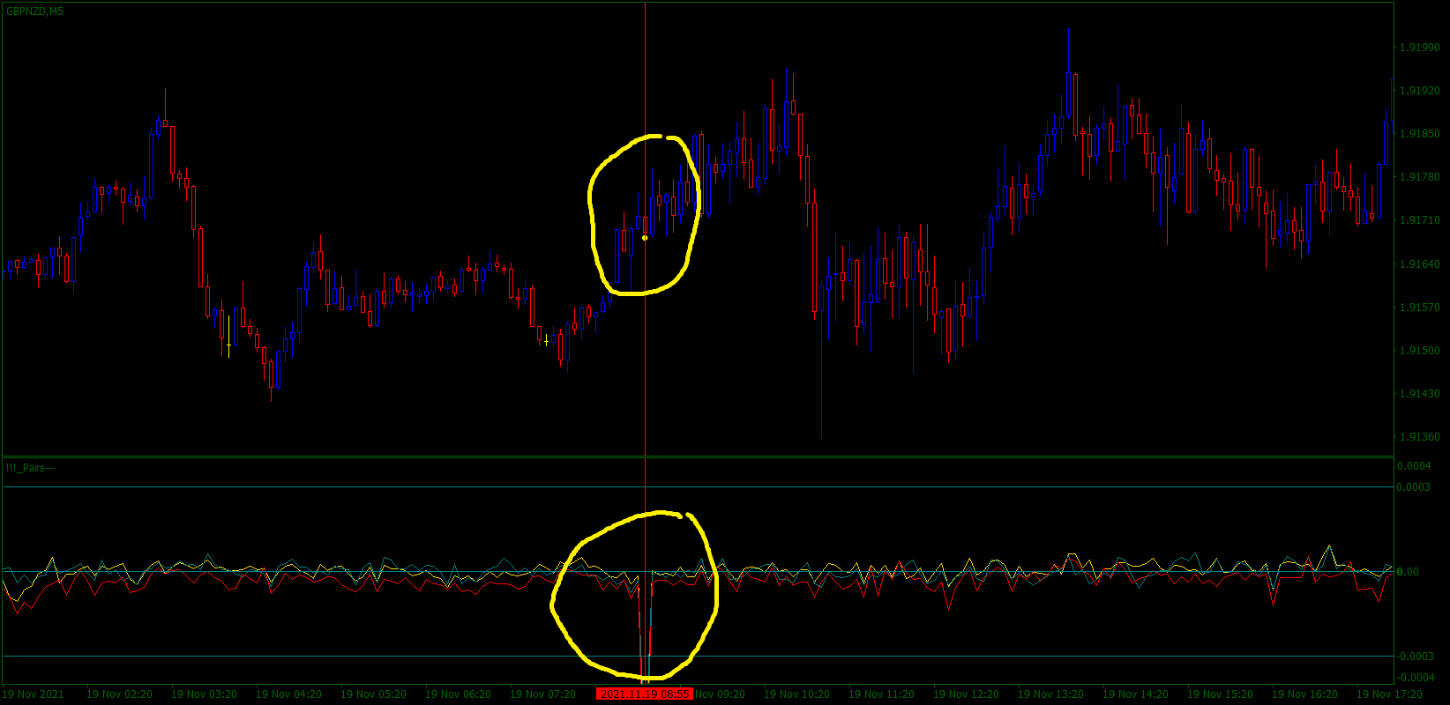Click the 19 Nov 06:20 time label
1450x705 pixels.
point(458,694)
